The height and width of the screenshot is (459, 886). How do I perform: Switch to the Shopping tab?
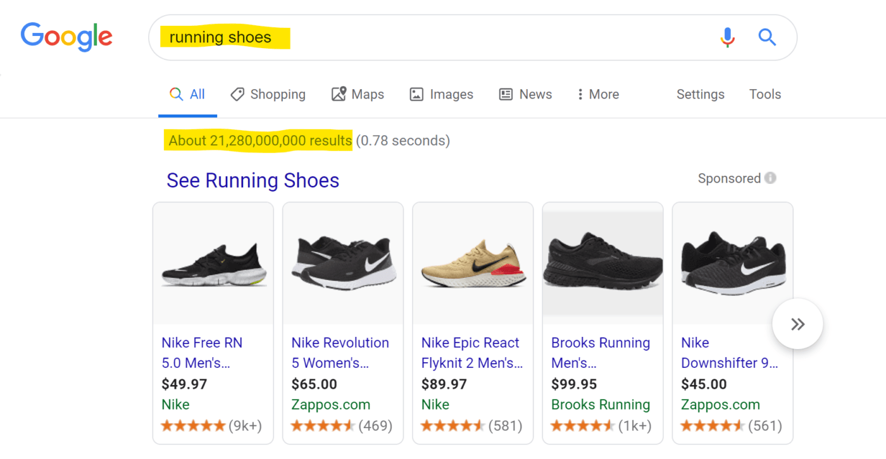click(x=268, y=94)
